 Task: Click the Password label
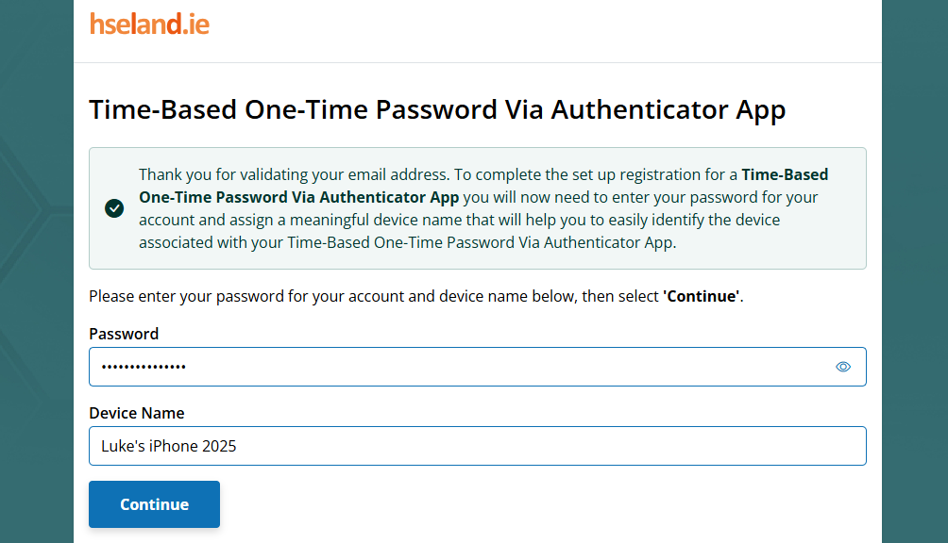[124, 334]
